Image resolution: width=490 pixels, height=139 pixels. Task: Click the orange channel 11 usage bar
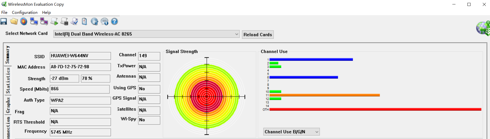coord(324,95)
